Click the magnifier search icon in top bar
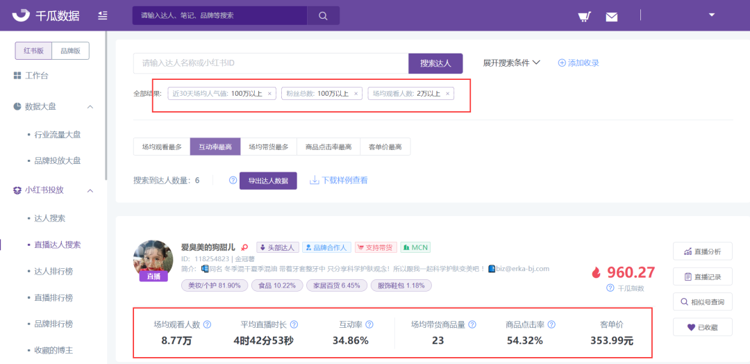Image resolution: width=750 pixels, height=364 pixels. [323, 15]
